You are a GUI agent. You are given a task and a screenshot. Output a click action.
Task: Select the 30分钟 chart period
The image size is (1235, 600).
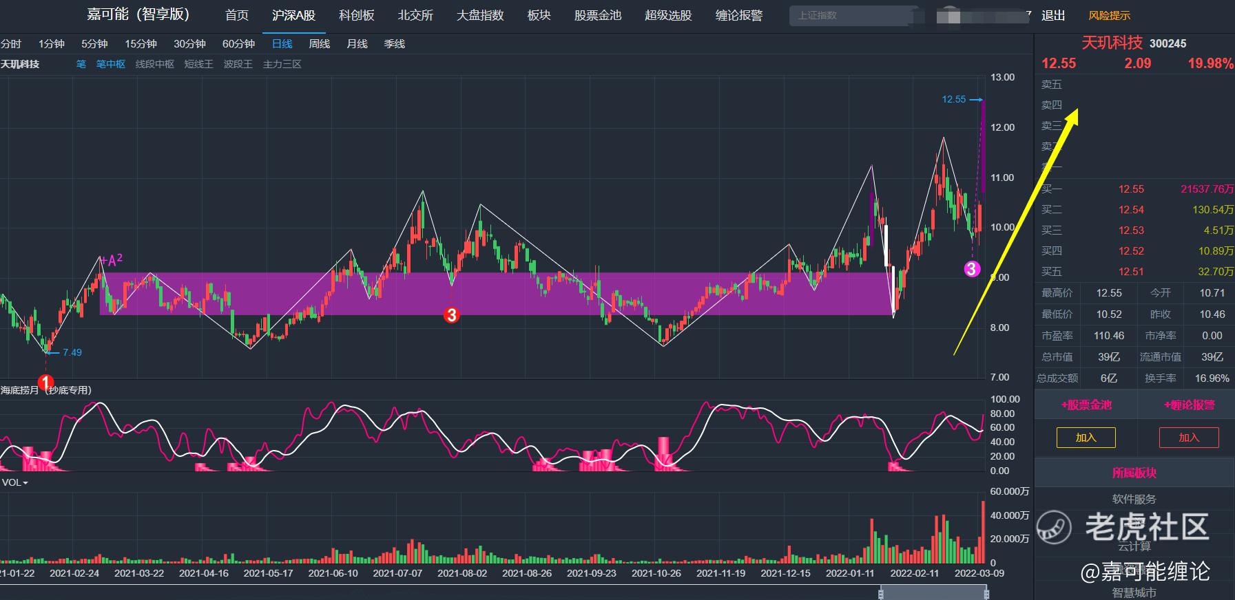point(189,44)
